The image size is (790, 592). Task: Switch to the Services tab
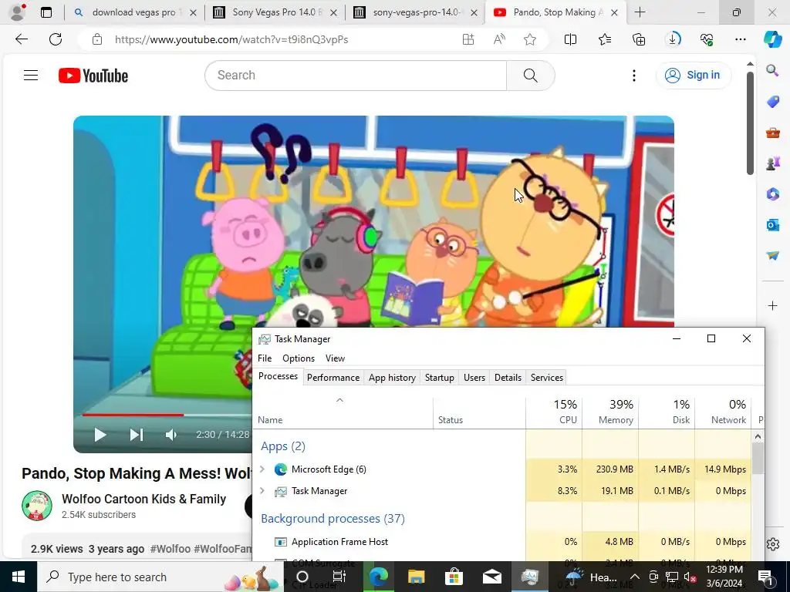tap(547, 378)
